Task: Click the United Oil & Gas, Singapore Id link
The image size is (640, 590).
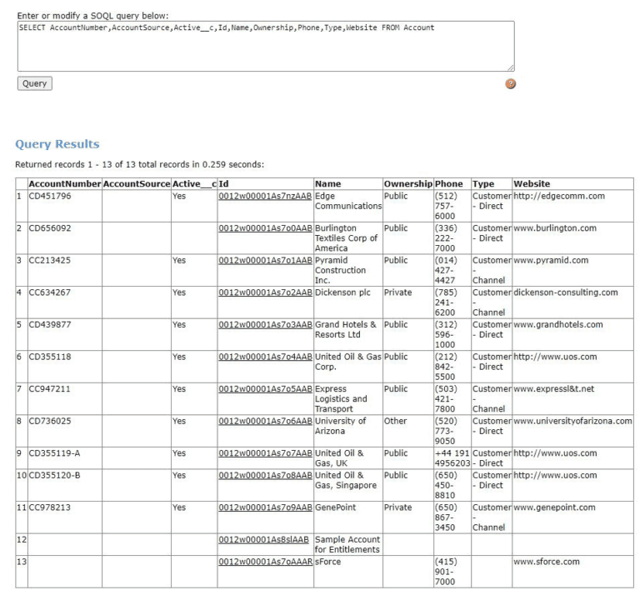Action: click(x=265, y=475)
